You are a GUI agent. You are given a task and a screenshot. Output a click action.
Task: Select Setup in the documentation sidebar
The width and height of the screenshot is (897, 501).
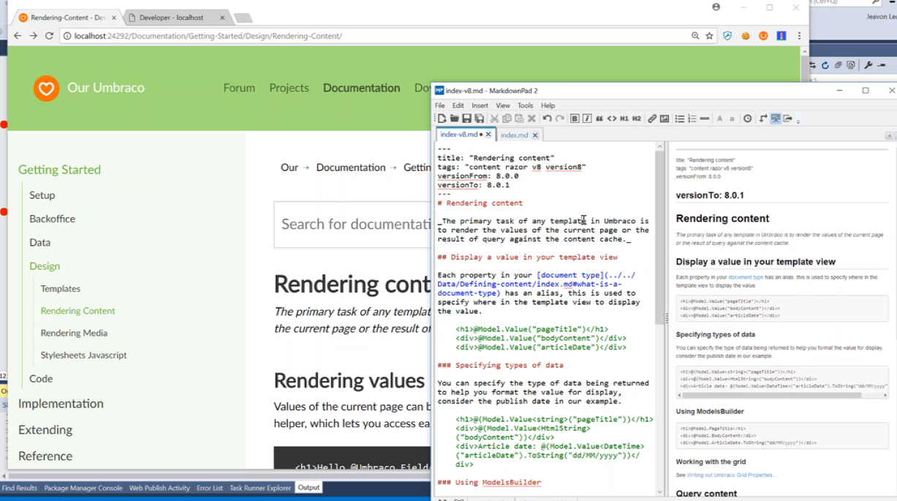coord(42,195)
